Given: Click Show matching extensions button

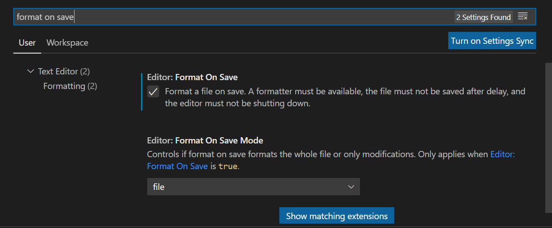Looking at the screenshot, I should [x=337, y=216].
